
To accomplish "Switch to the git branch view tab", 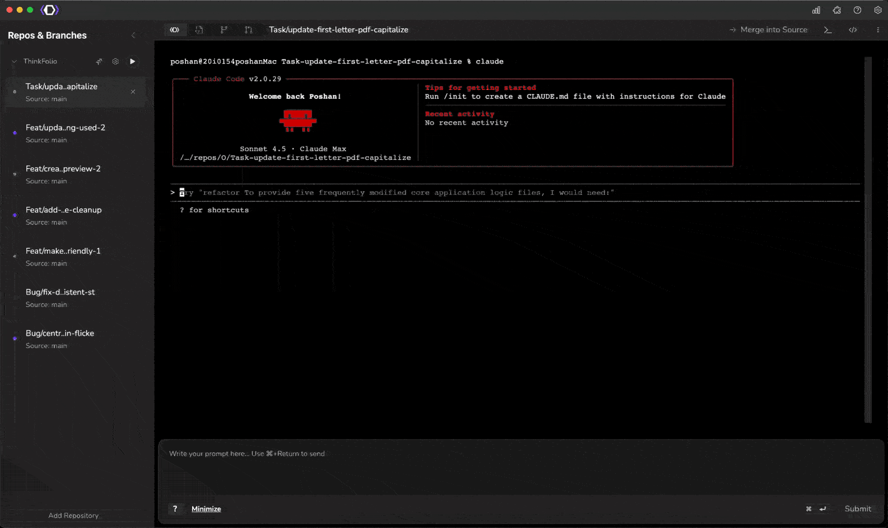I will coord(224,30).
